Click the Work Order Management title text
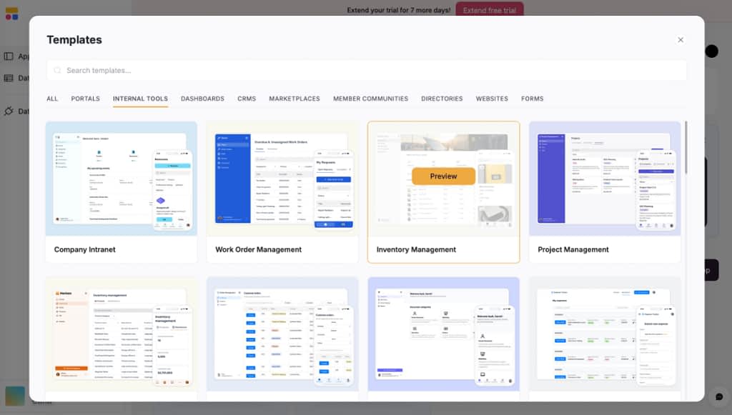The height and width of the screenshot is (415, 732). 258,249
